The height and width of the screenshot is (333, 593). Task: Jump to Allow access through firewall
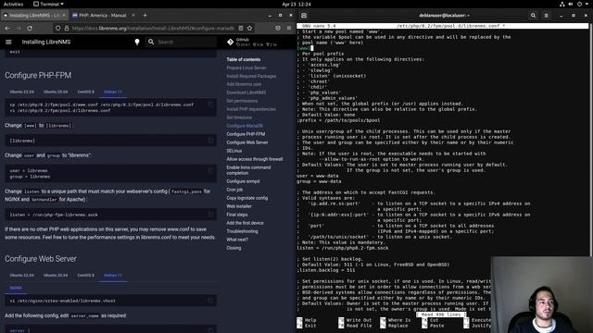point(255,159)
